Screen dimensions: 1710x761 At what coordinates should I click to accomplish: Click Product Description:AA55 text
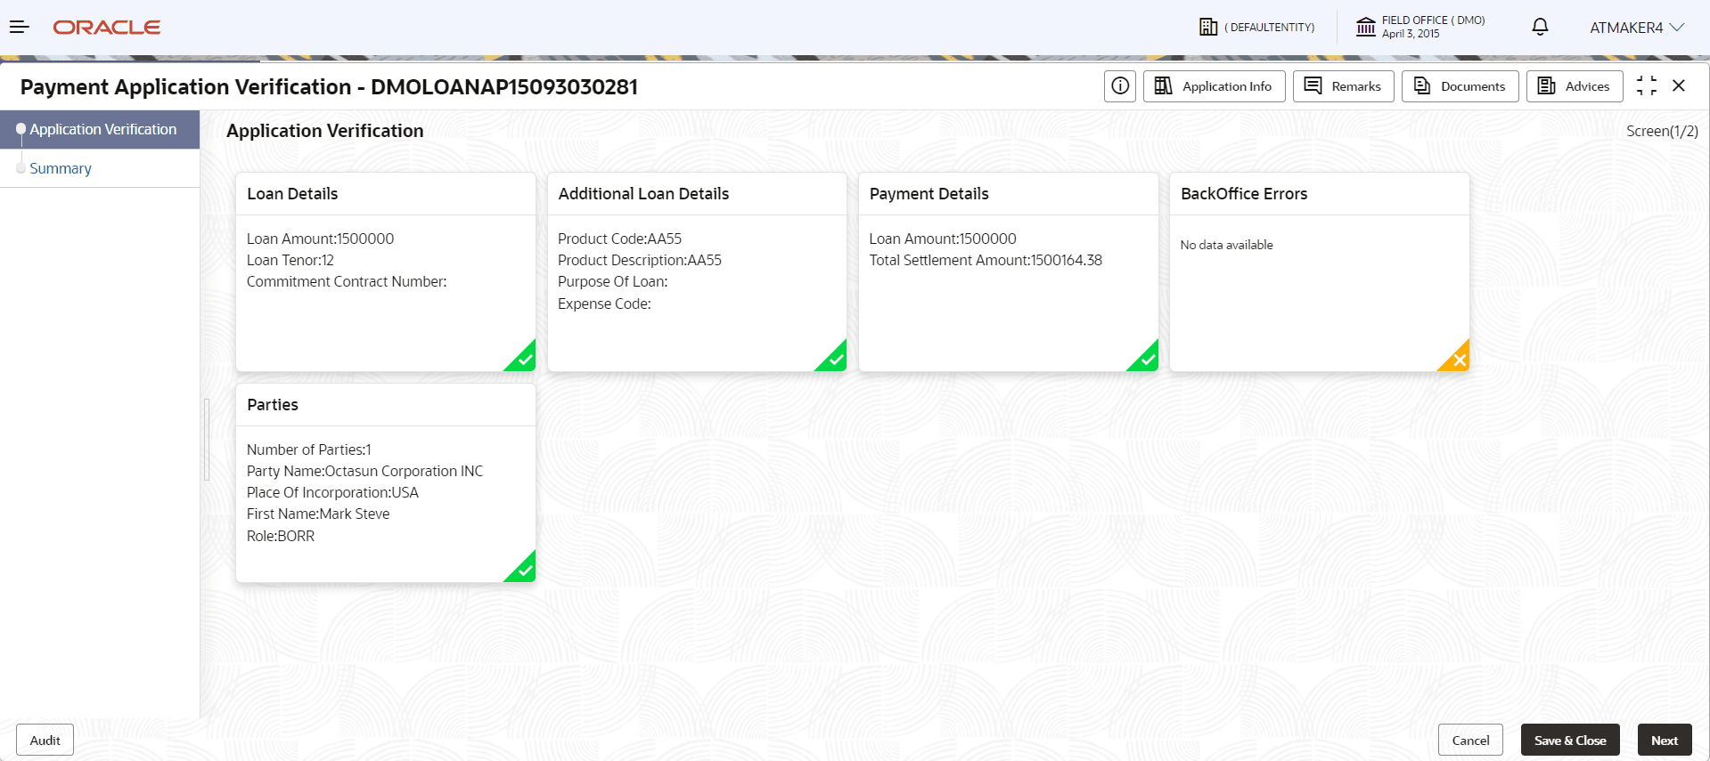pos(640,261)
